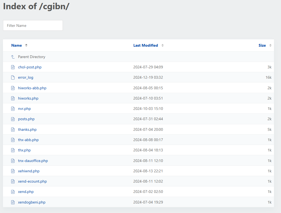
Task: Open the Parent Directory link
Action: tap(31, 57)
